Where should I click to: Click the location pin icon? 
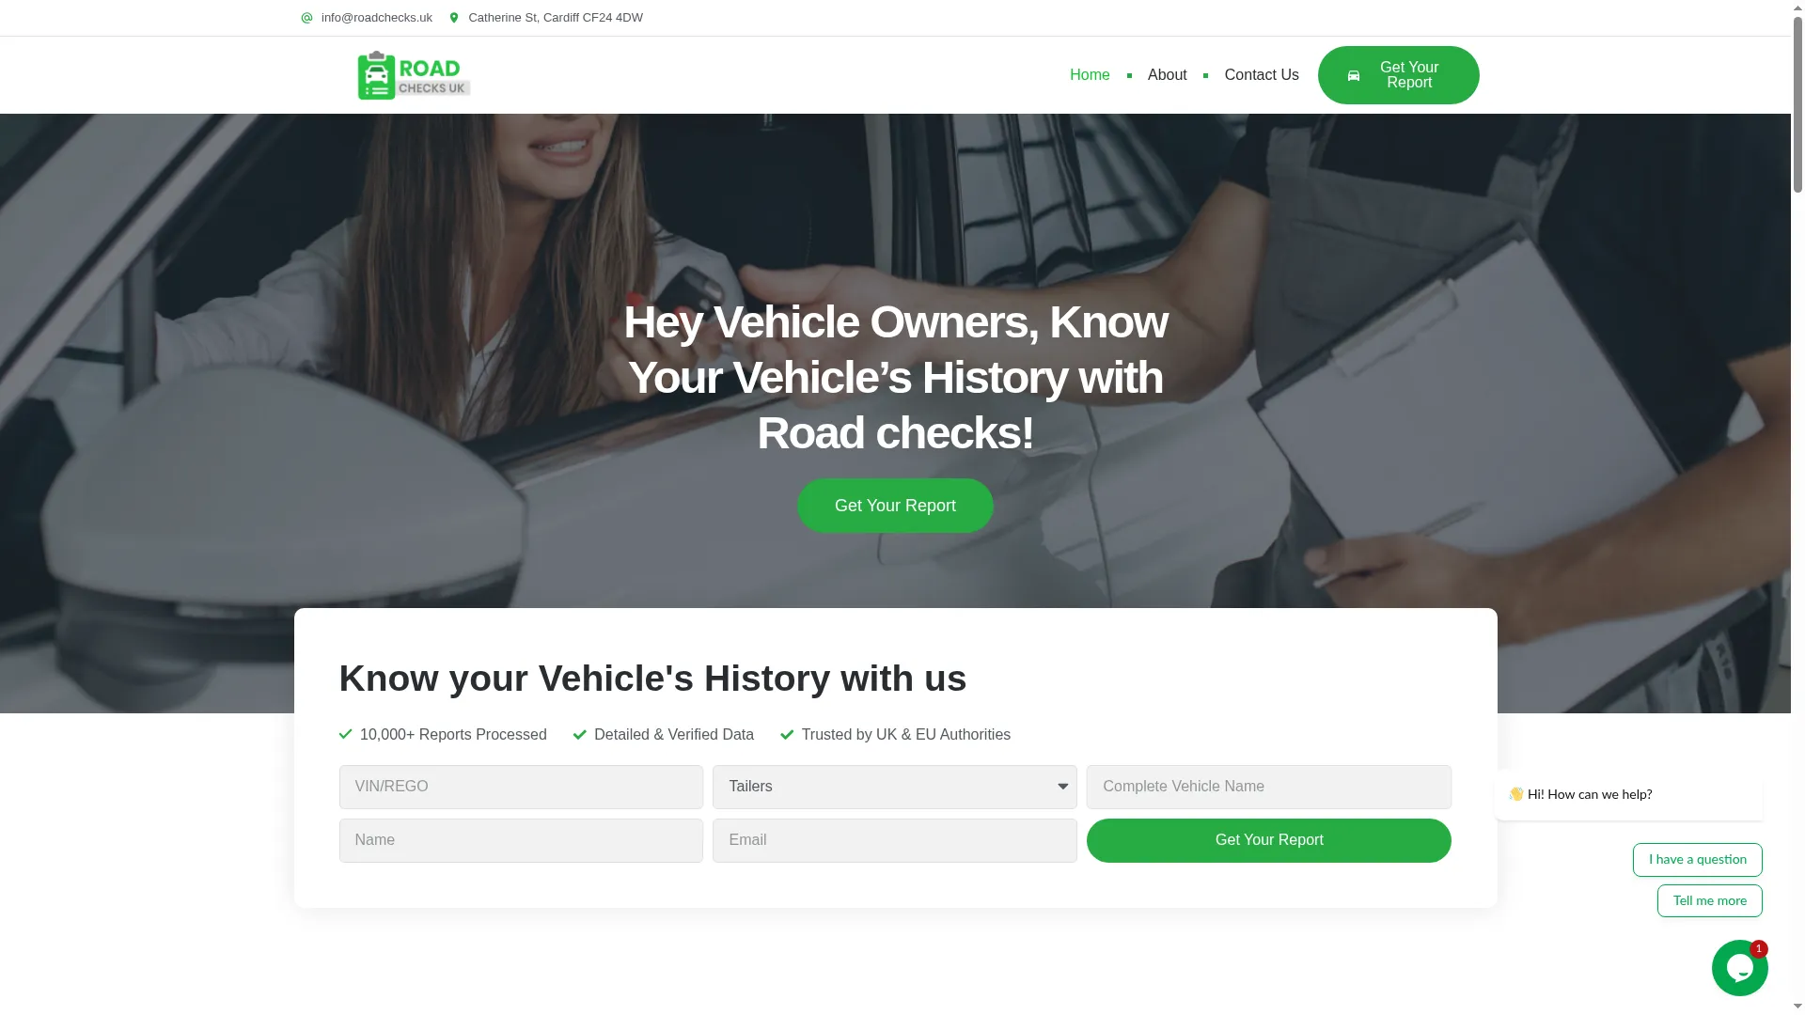click(454, 18)
